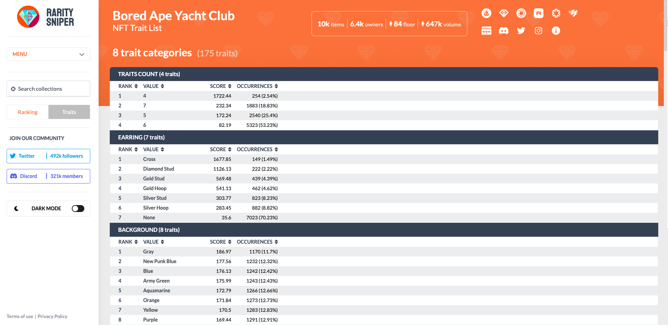Click the Rarity Sniper logo
The image size is (668, 325).
click(46, 17)
